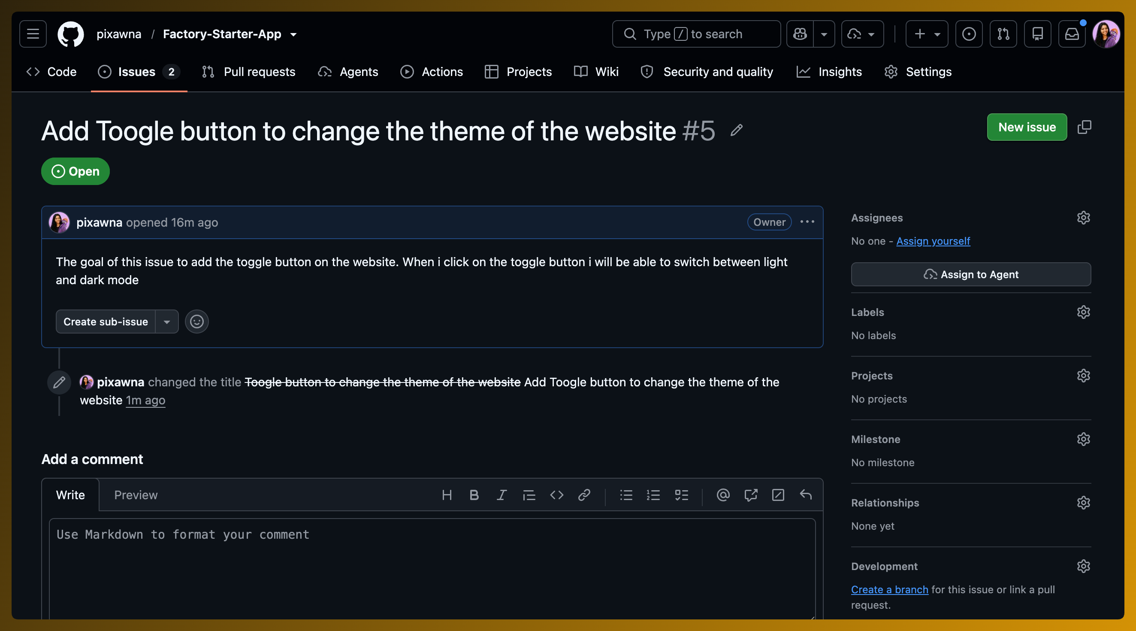Switch to the Actions tab

432,72
